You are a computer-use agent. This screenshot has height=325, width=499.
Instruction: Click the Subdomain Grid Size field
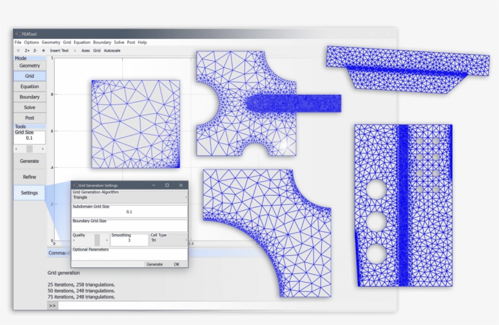tap(130, 211)
